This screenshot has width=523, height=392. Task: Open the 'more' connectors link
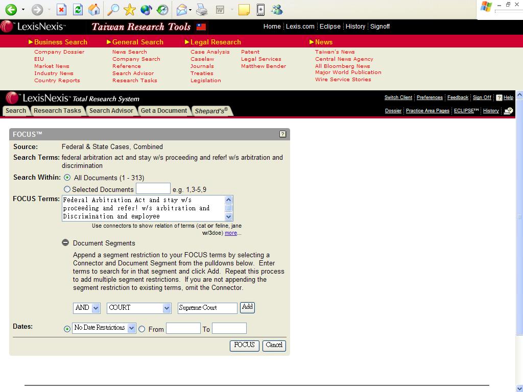tap(231, 233)
